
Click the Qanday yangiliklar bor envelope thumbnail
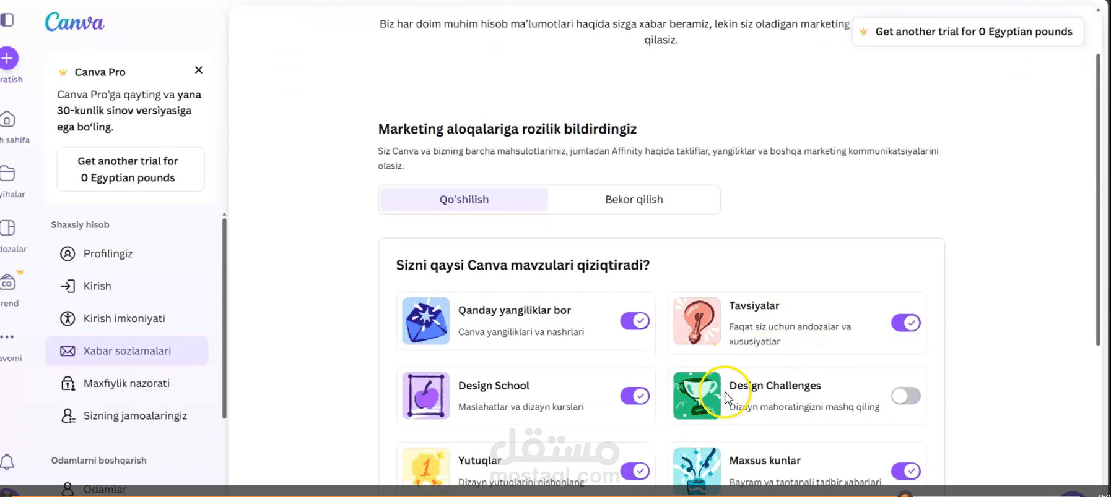[426, 321]
